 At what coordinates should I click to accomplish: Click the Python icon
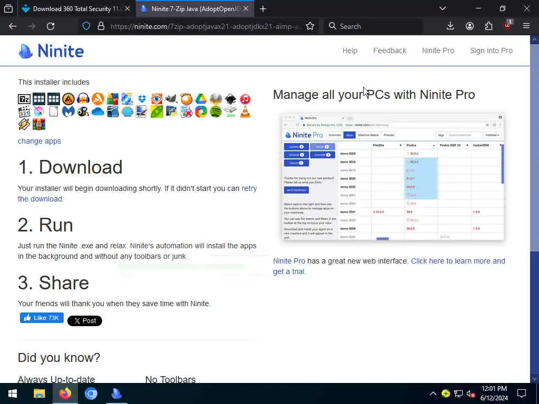172,112
